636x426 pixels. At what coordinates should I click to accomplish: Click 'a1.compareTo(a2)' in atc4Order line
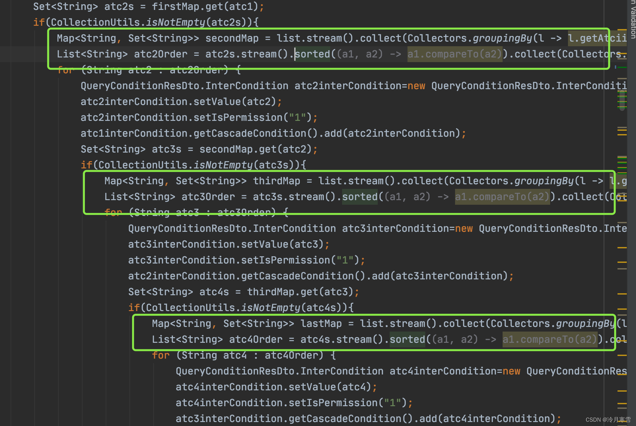[550, 339]
